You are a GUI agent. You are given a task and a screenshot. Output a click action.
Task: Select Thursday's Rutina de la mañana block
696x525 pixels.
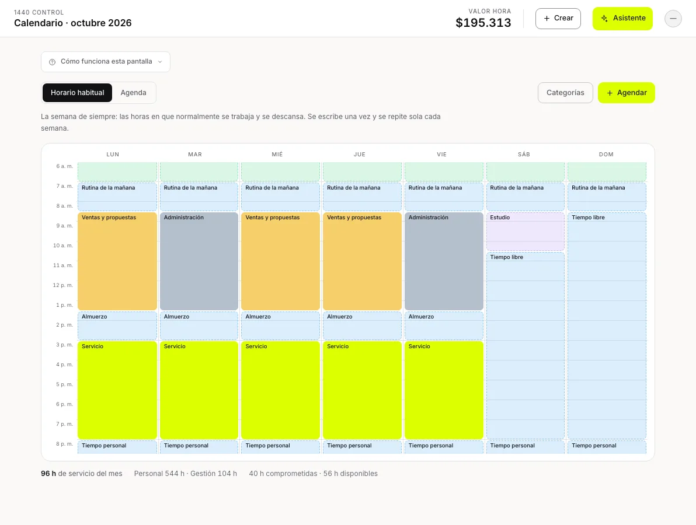pos(362,197)
